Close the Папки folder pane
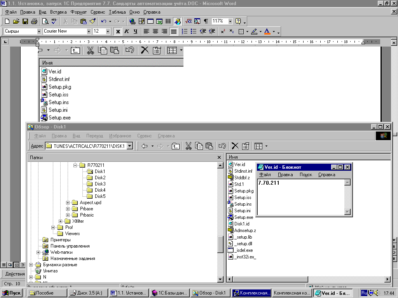 coord(219,158)
